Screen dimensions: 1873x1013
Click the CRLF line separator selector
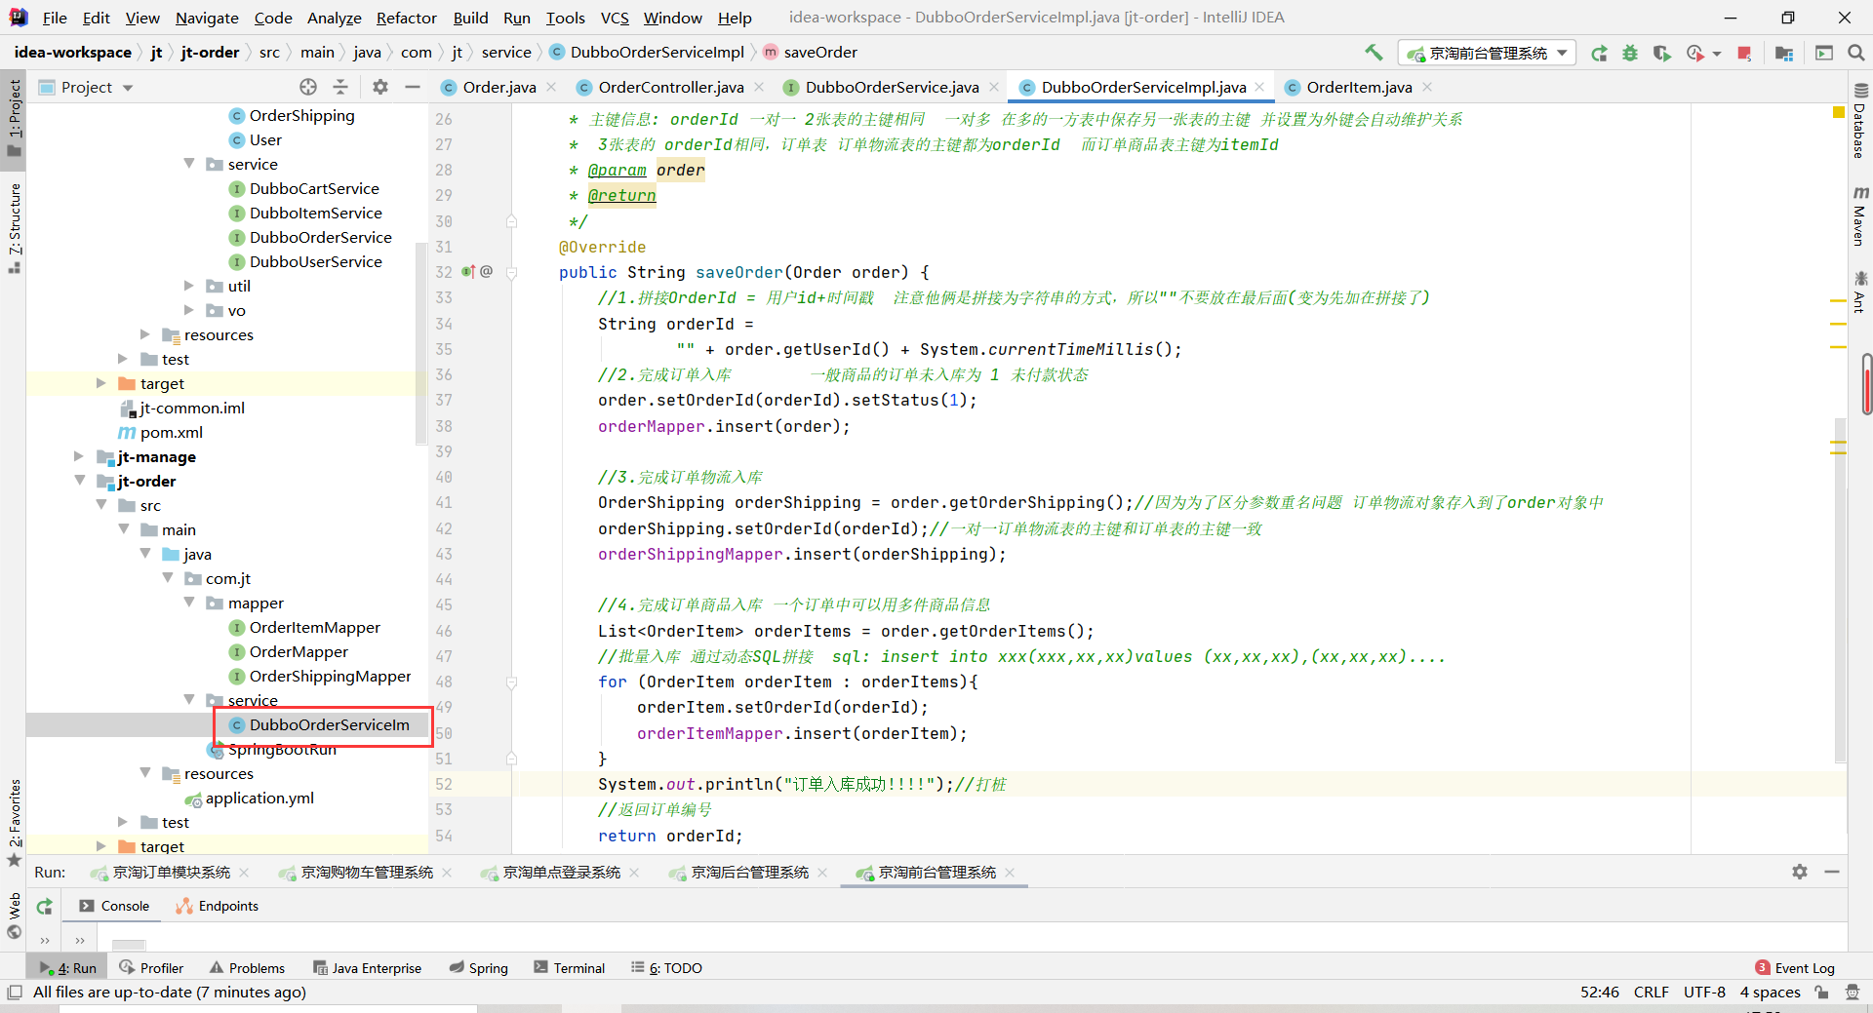1652,993
